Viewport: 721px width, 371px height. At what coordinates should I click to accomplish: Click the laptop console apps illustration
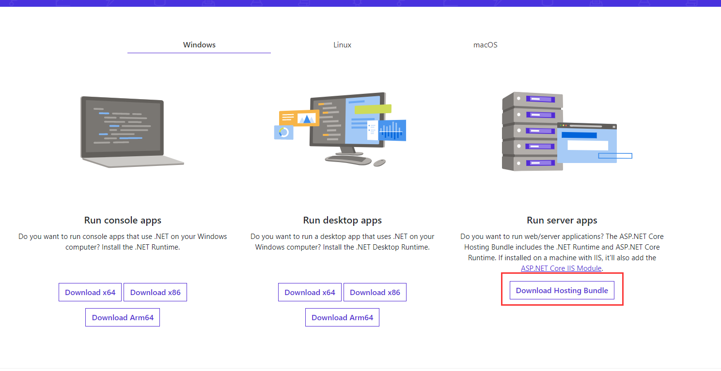coord(132,132)
